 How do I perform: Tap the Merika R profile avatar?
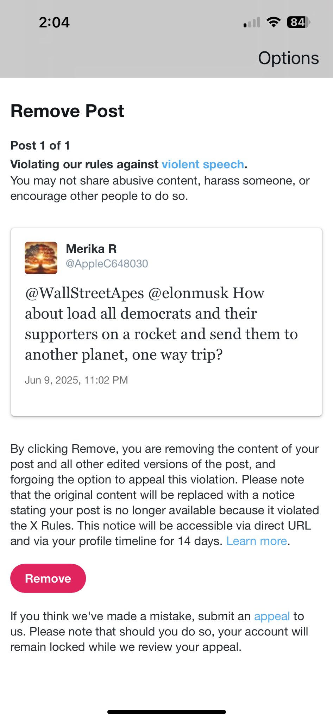(41, 258)
